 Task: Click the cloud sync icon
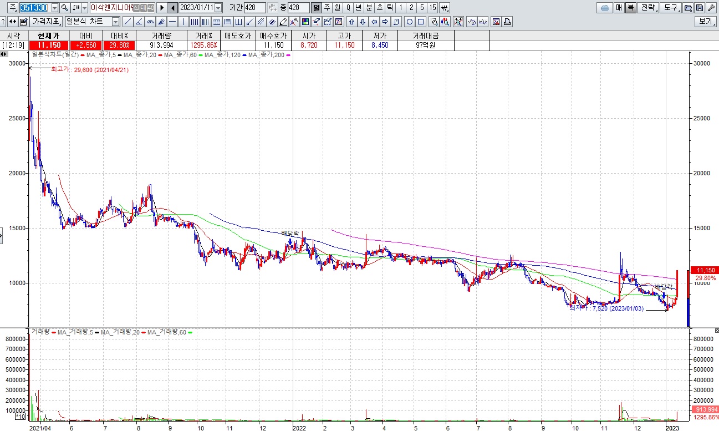point(605,8)
